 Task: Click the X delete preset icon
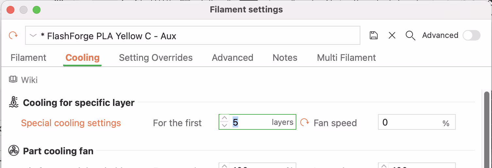(x=392, y=35)
